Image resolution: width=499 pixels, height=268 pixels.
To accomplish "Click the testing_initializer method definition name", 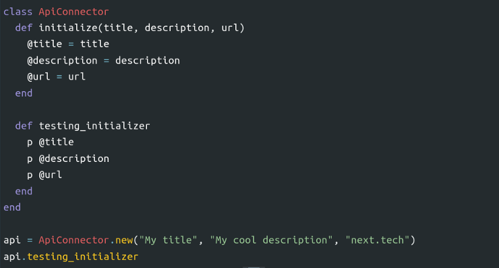I will [94, 126].
